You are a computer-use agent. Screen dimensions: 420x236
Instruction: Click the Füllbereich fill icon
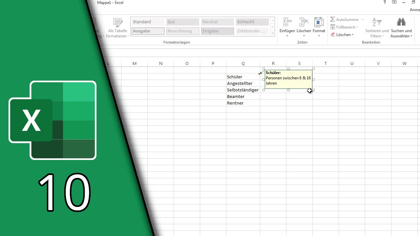coord(333,27)
